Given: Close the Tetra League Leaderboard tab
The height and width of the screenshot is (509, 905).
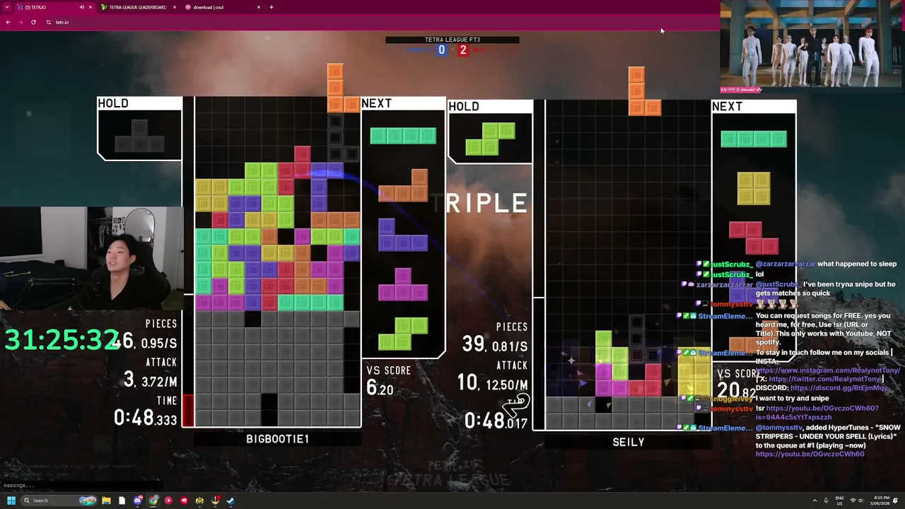Looking at the screenshot, I should coord(175,7).
